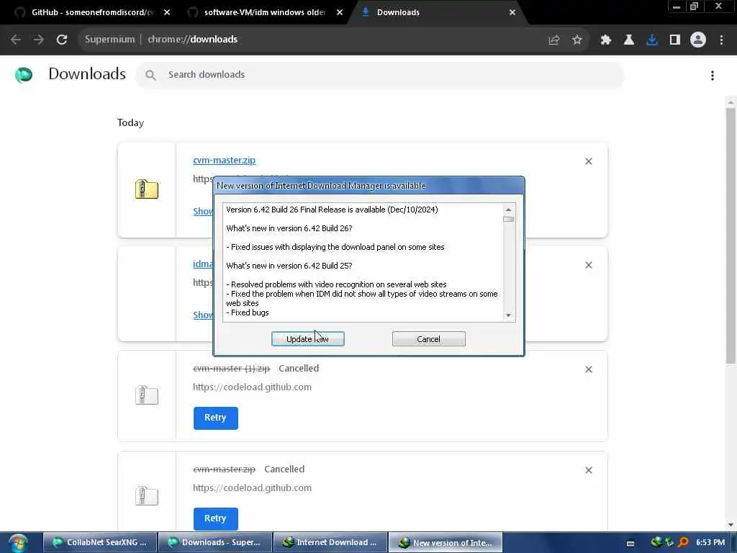Click the Update now button
737x553 pixels.
(x=308, y=339)
